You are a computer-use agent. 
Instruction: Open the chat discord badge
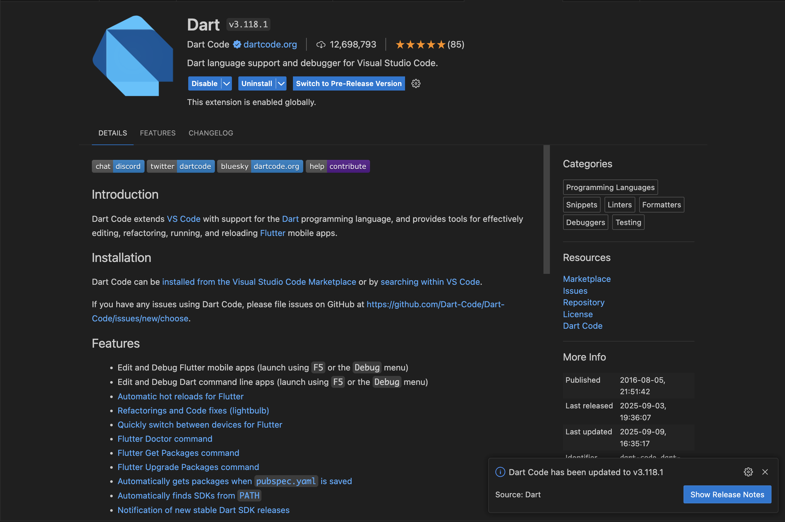(118, 166)
